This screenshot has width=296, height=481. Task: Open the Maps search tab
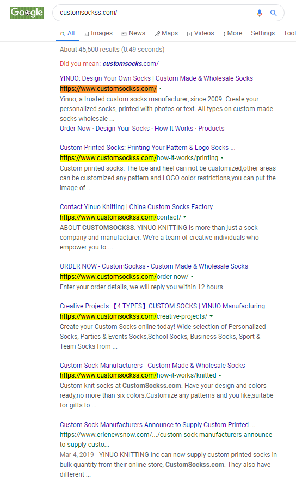pyautogui.click(x=166, y=33)
